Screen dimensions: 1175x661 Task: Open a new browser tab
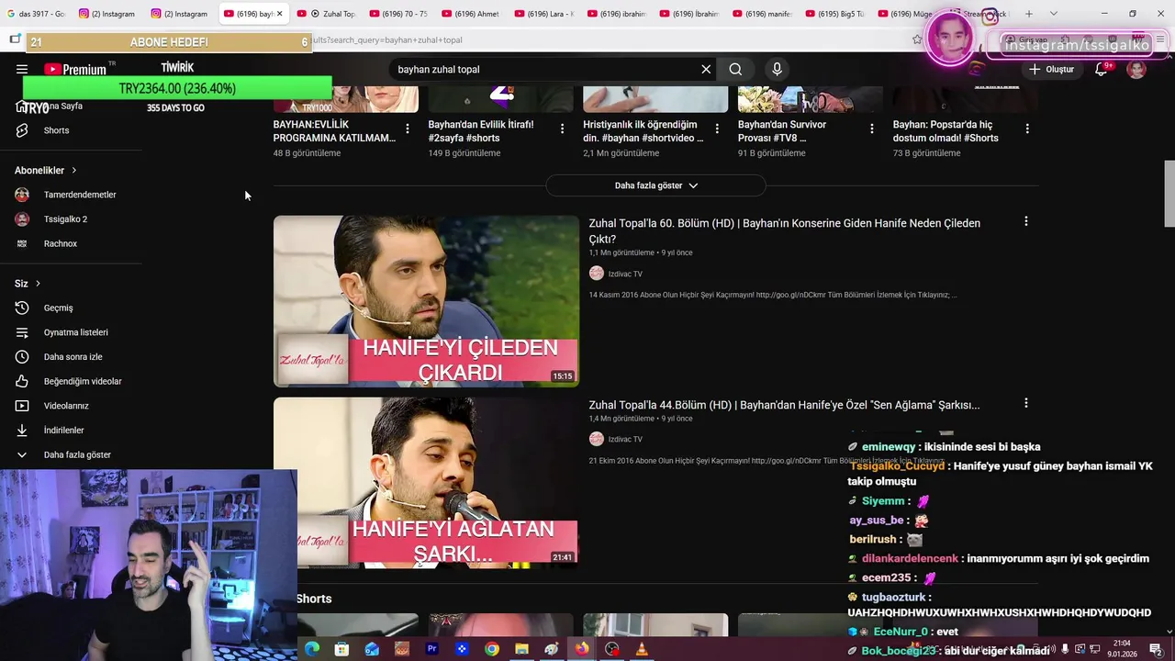click(x=1028, y=14)
